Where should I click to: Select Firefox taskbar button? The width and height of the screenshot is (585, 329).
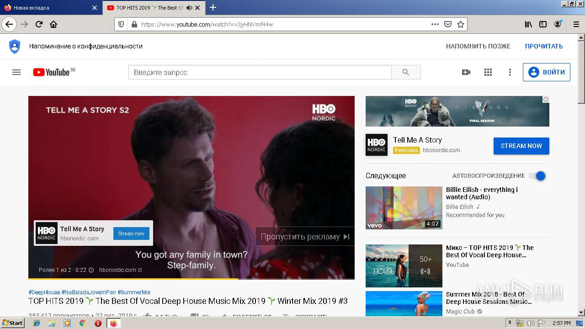113,323
